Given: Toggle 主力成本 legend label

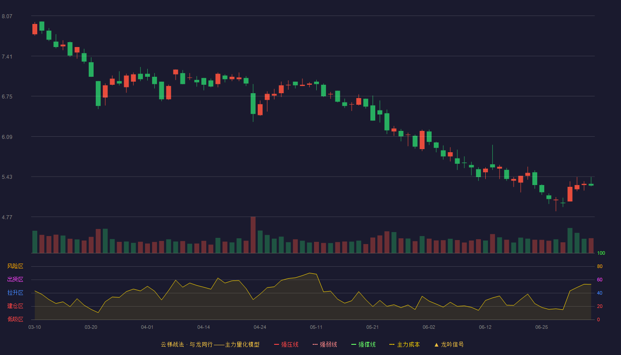Looking at the screenshot, I should click(409, 344).
